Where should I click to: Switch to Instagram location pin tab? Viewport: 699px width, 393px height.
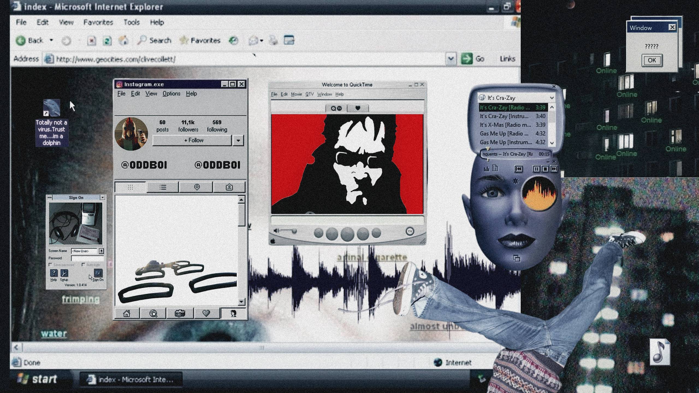(197, 187)
